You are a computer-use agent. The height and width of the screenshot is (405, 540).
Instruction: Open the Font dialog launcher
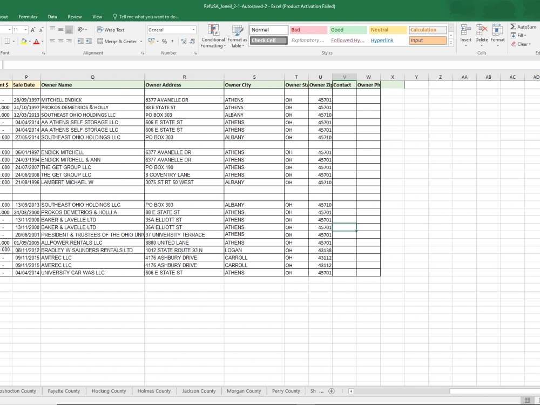click(x=43, y=53)
